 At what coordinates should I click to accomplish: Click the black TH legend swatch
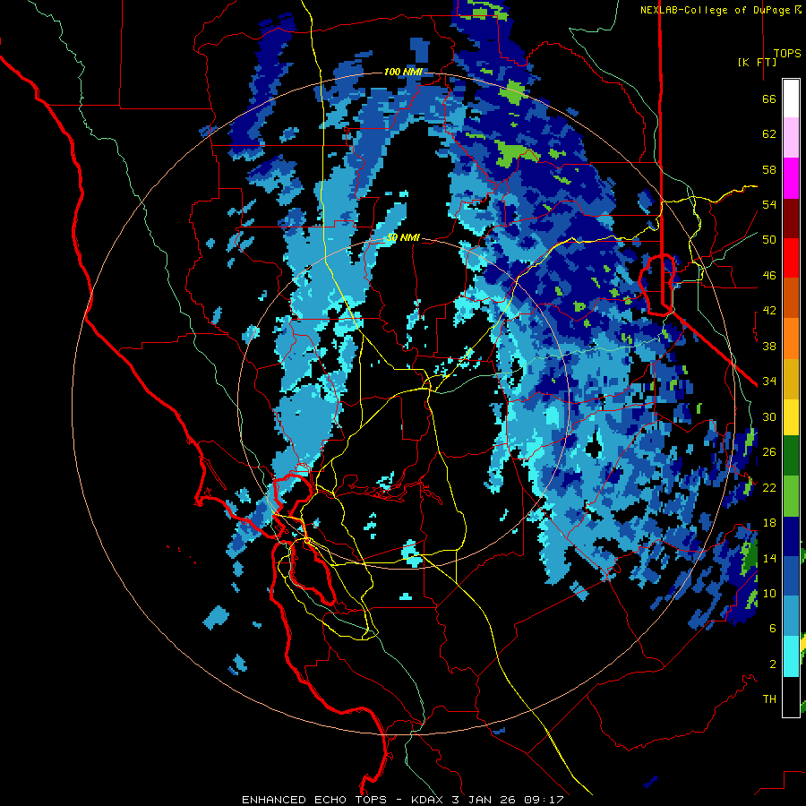click(791, 697)
